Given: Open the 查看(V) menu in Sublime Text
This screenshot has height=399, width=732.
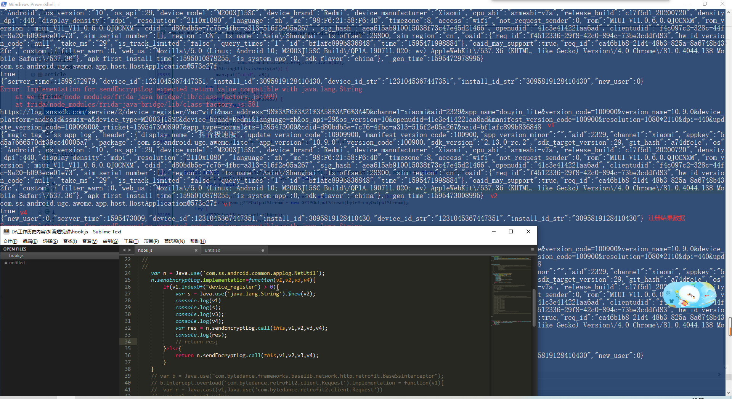Looking at the screenshot, I should 90,241.
